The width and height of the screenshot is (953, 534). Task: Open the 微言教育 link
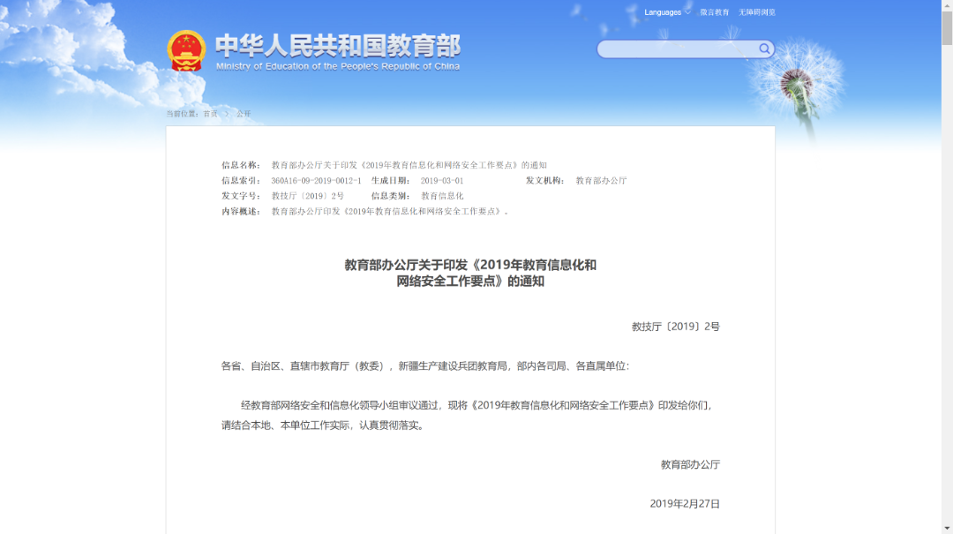coord(715,12)
